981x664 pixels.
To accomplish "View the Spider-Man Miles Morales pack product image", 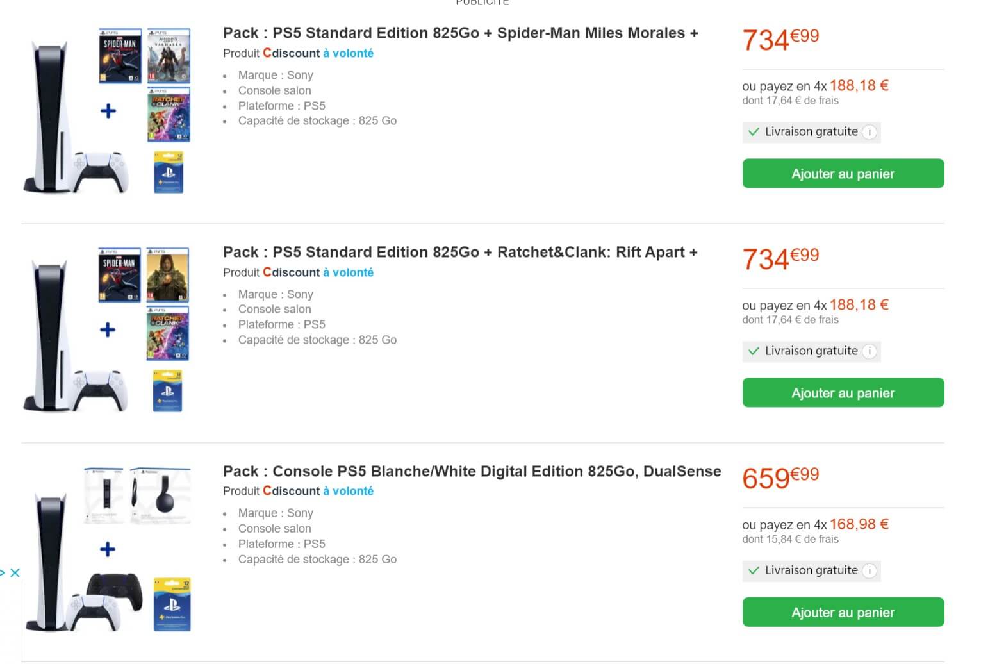I will tap(107, 111).
